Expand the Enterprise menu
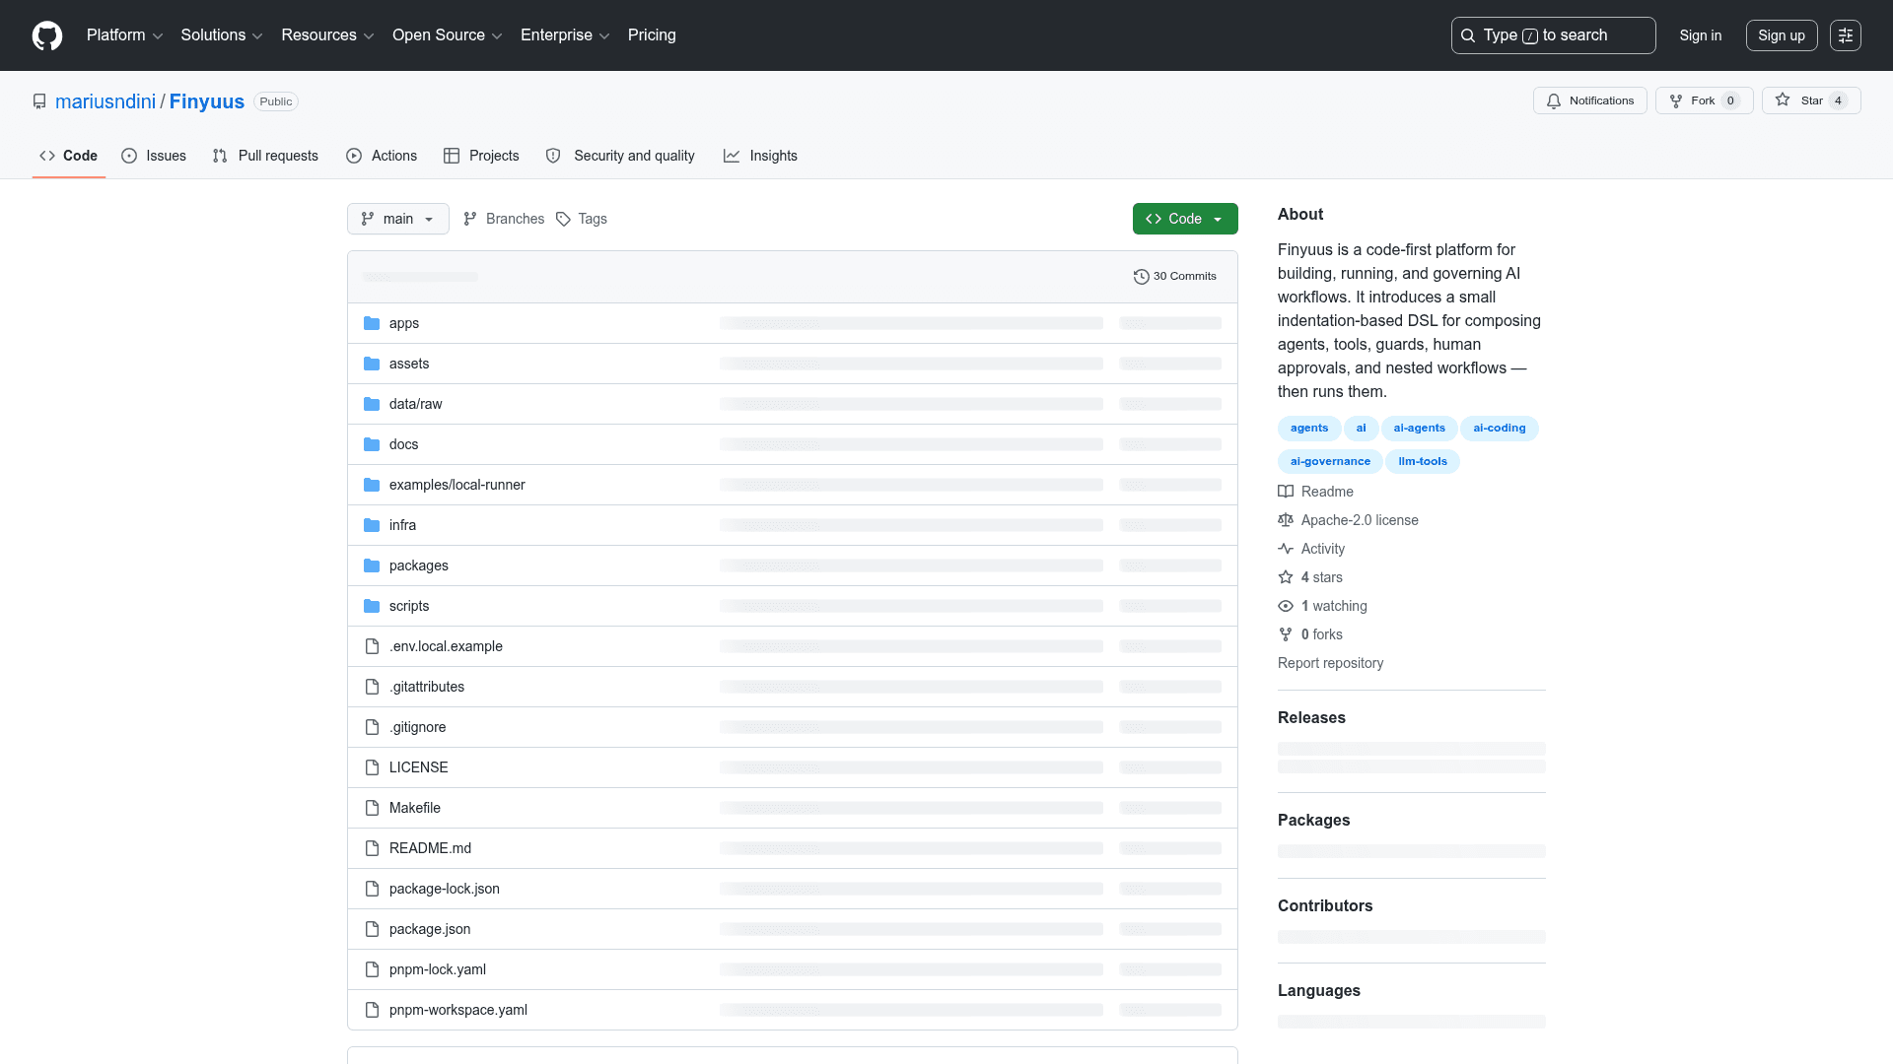This screenshot has height=1064, width=1893. [x=565, y=35]
